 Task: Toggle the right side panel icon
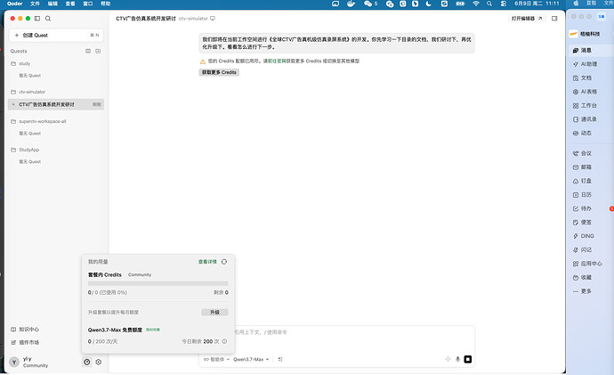tap(554, 19)
